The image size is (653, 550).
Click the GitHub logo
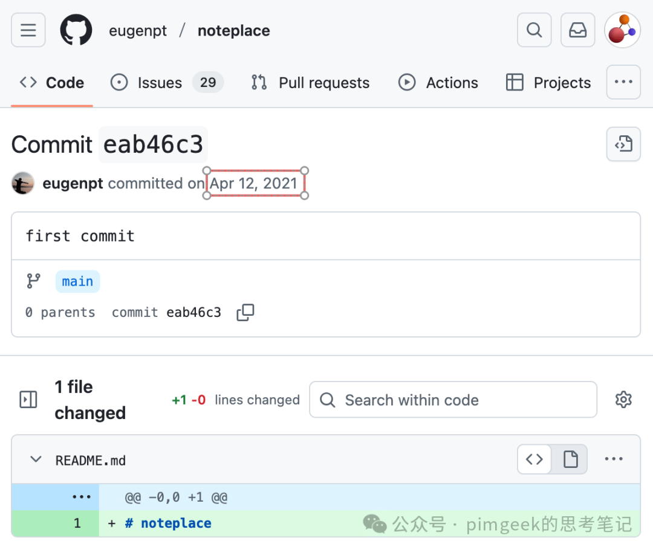[x=76, y=30]
